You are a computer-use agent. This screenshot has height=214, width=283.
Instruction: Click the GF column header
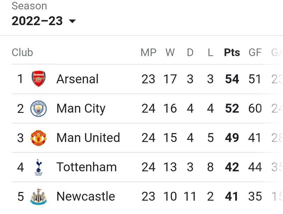[255, 52]
